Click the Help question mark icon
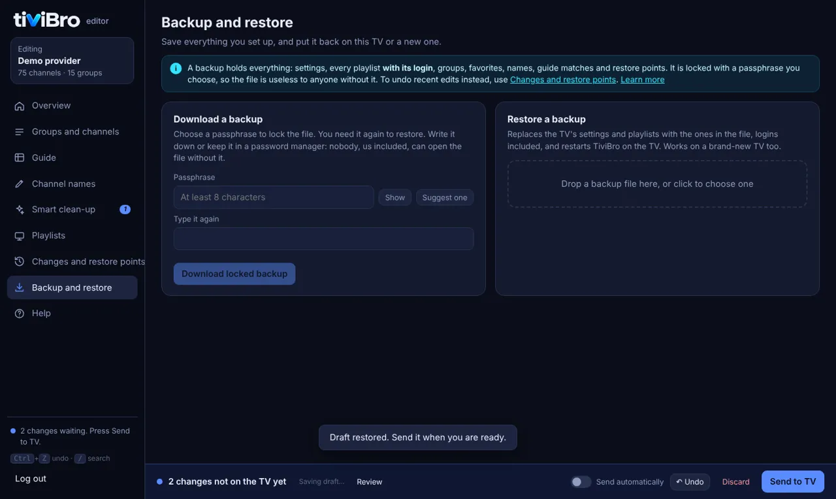836x499 pixels. pyautogui.click(x=20, y=314)
